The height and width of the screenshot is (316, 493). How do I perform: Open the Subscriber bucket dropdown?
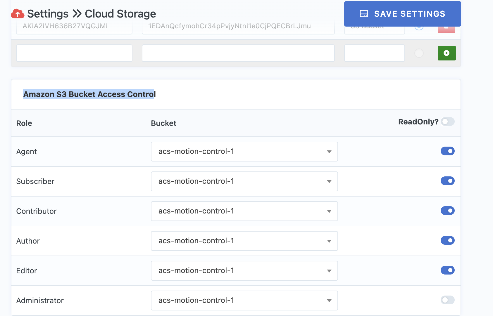(244, 181)
